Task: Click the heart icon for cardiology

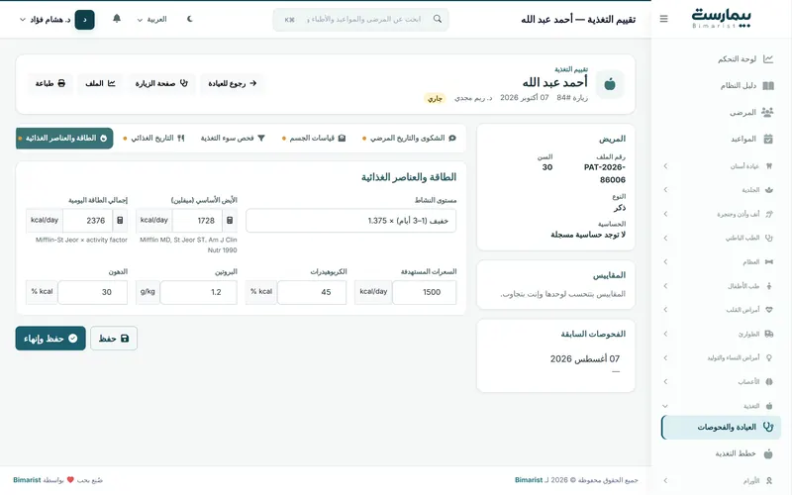Action: click(x=769, y=310)
